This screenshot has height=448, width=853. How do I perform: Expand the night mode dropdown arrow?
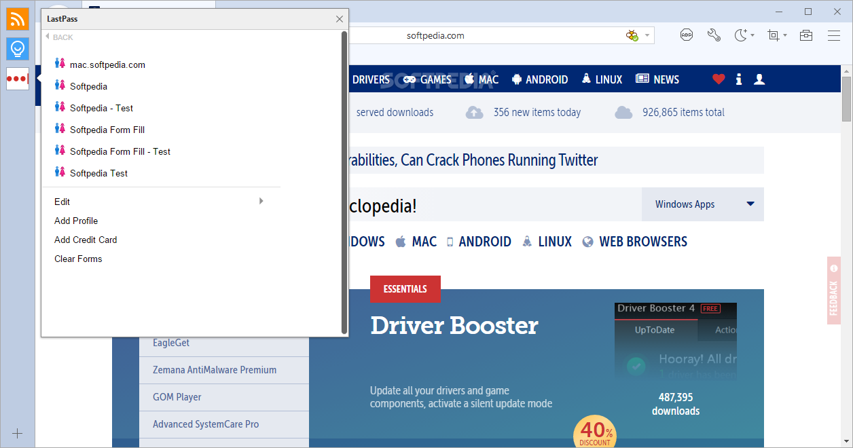click(x=752, y=35)
